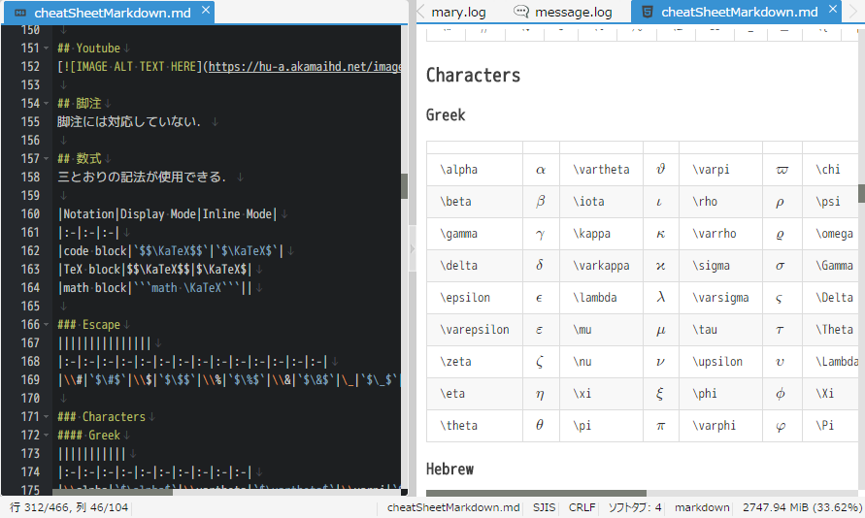Viewport: 865px width, 518px height.
Task: Click the editor horizontal scrollbar thumb
Action: [113, 492]
